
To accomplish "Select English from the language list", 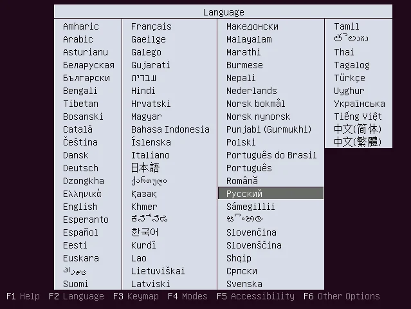I will tap(80, 207).
